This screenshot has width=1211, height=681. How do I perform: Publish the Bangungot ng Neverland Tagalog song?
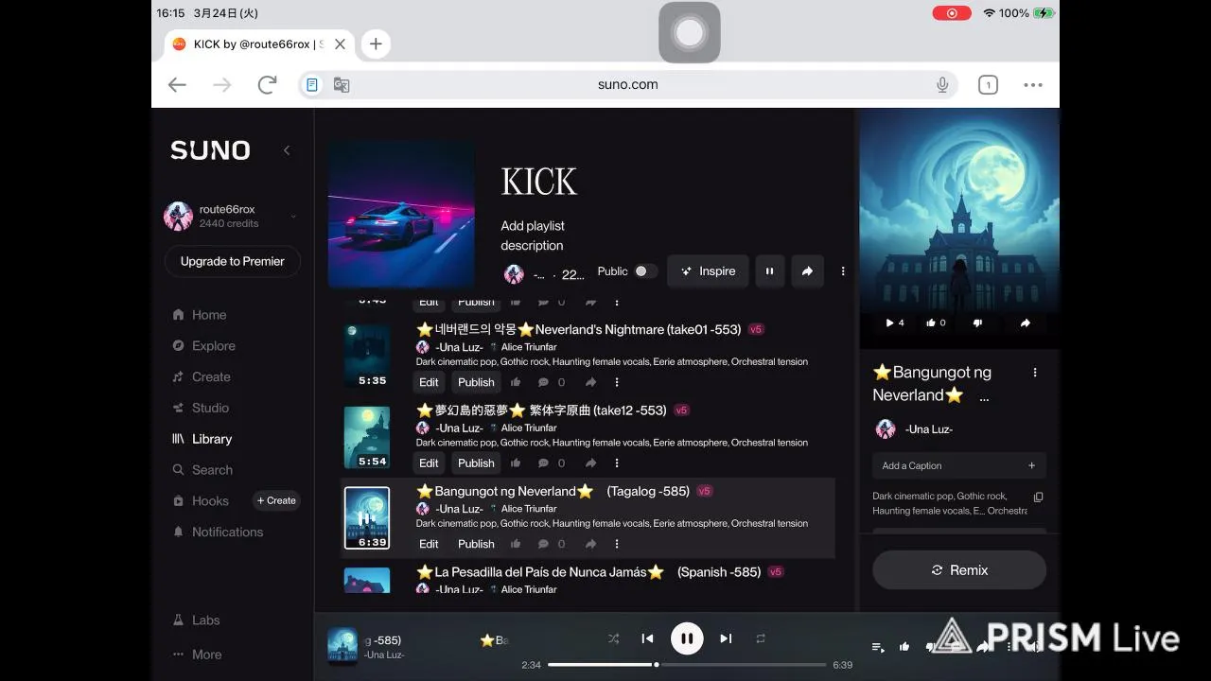point(476,544)
